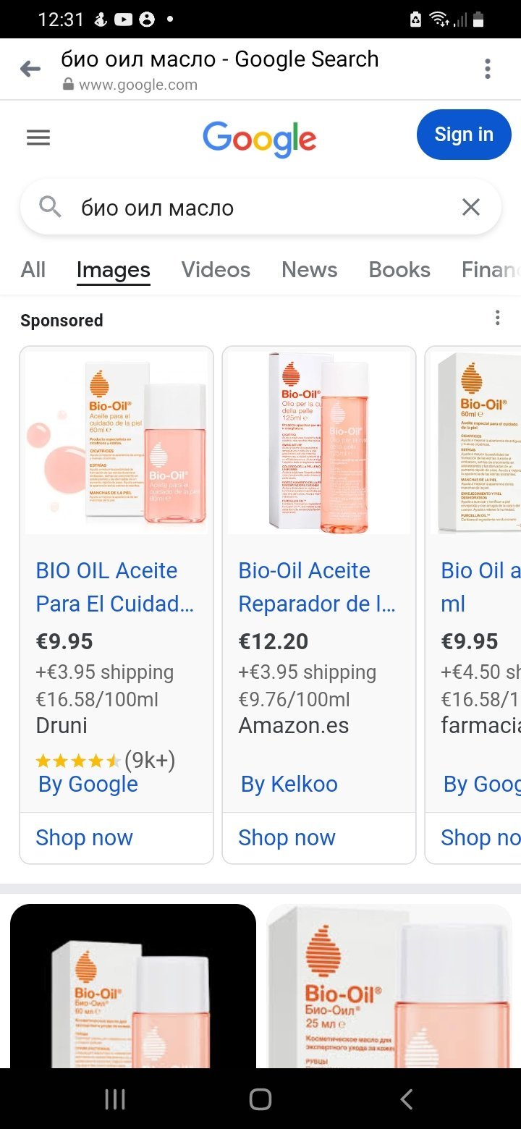The width and height of the screenshot is (521, 1129).
Task: Open the News tab
Action: (309, 270)
